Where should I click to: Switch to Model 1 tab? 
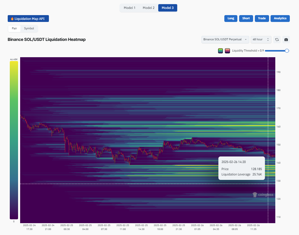click(129, 8)
